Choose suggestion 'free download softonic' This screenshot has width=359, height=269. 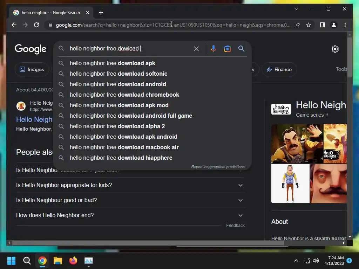pyautogui.click(x=152, y=74)
